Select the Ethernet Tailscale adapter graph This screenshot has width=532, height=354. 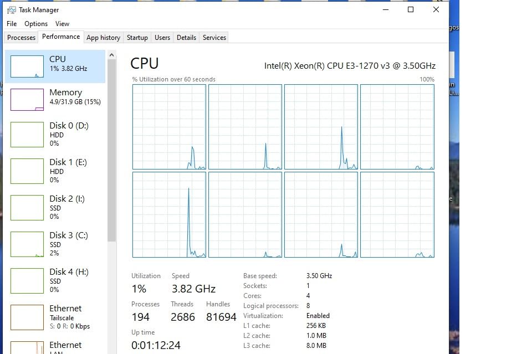point(27,317)
